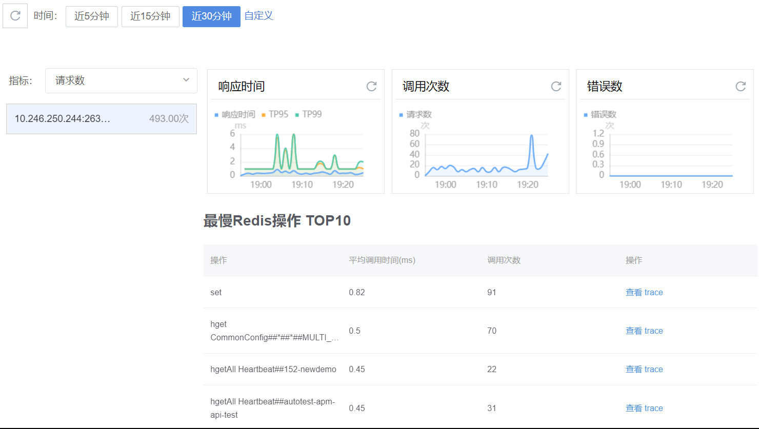Open the 自定义 custom time link

(x=258, y=16)
